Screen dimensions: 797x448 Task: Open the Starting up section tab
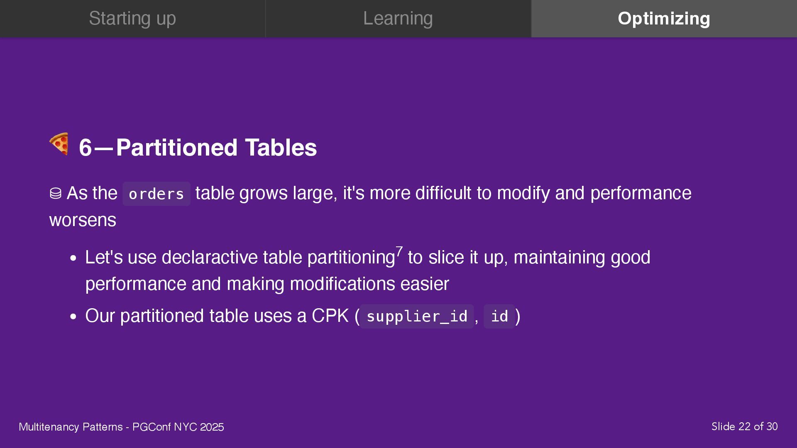(x=132, y=19)
